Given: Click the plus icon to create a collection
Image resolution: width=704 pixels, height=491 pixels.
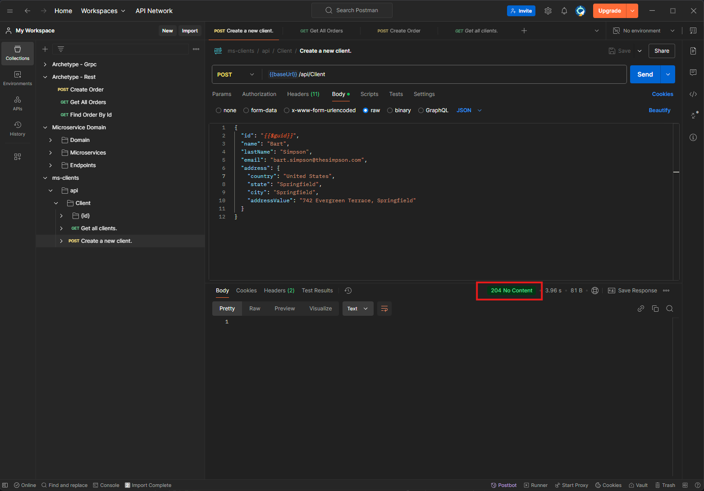Looking at the screenshot, I should [x=45, y=49].
